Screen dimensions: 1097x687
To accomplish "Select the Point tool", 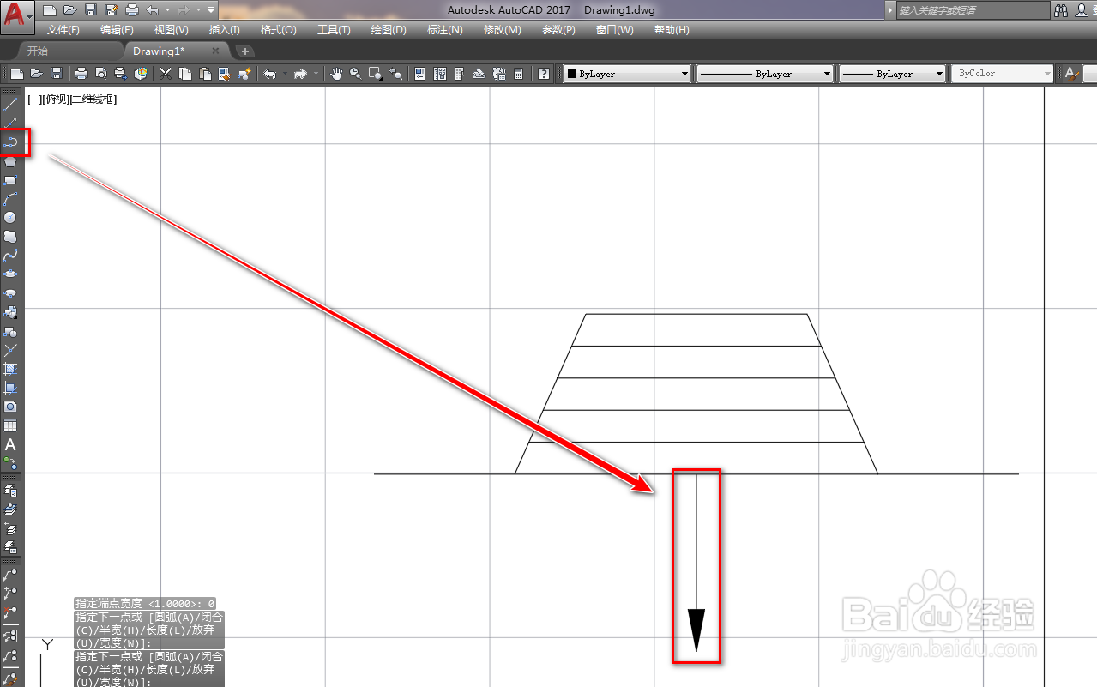I will [x=10, y=350].
